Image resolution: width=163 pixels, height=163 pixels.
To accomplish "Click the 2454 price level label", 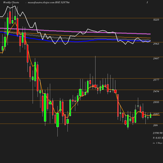I will [x=156, y=91].
